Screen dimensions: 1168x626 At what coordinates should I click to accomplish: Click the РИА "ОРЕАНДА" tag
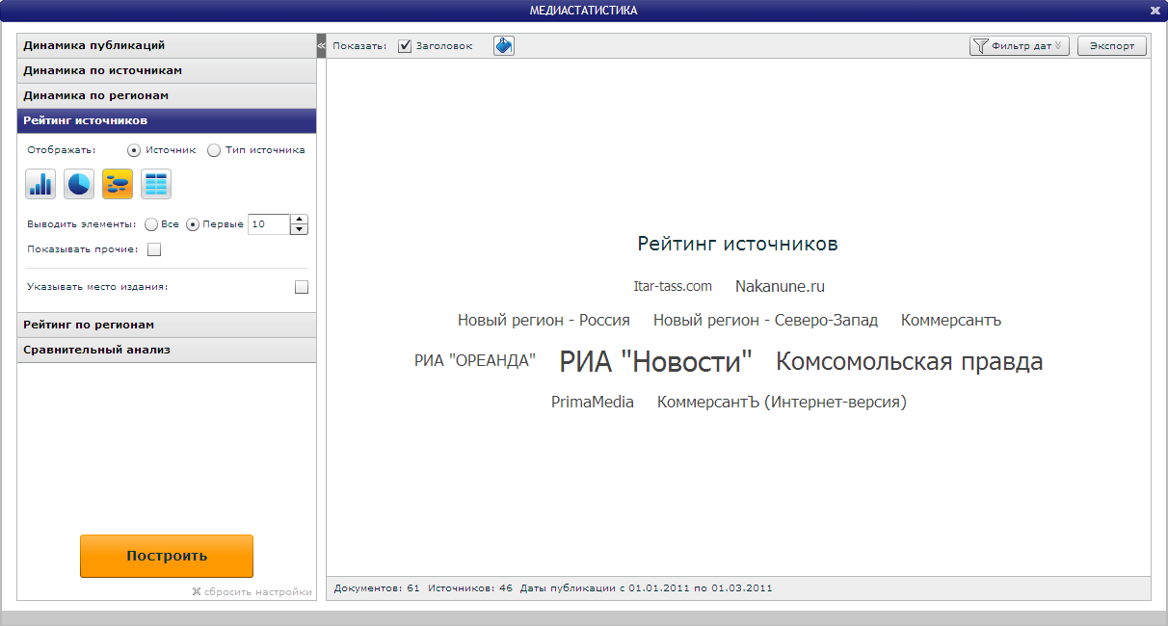tap(475, 361)
